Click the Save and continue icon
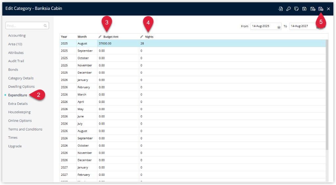This screenshot has height=185, width=336. [313, 9]
